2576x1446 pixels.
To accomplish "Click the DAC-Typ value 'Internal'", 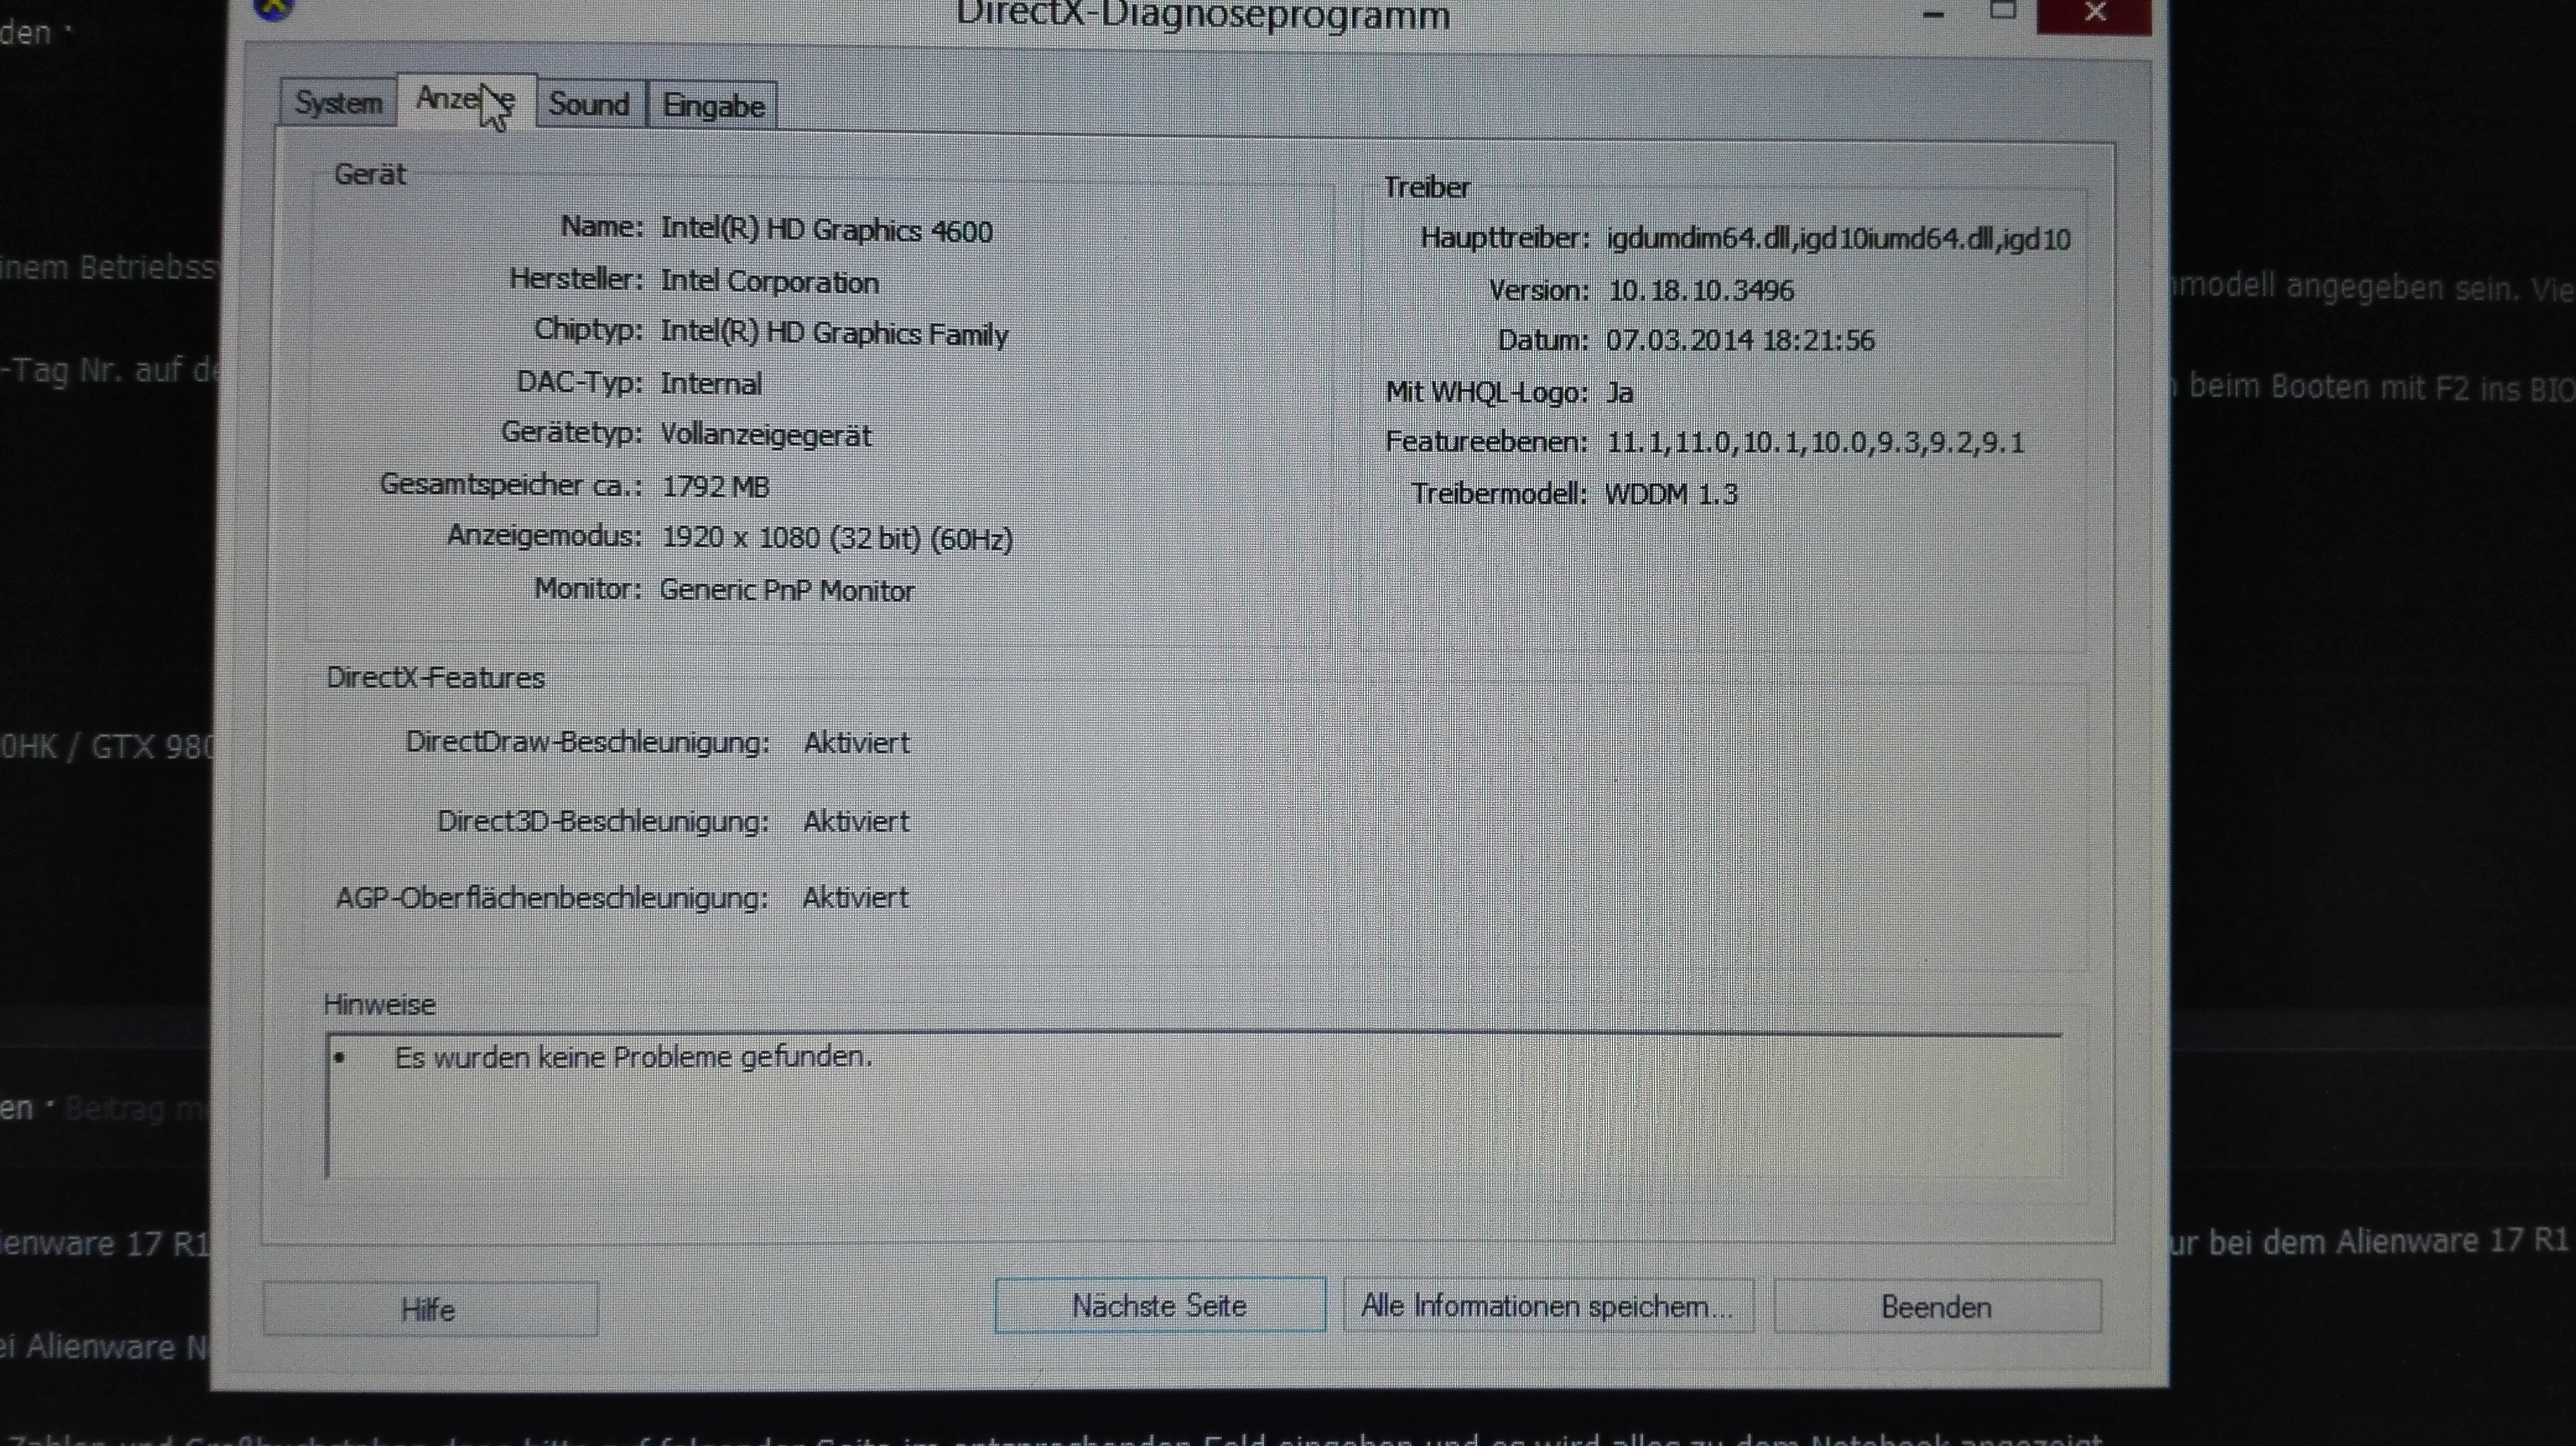I will 711,384.
